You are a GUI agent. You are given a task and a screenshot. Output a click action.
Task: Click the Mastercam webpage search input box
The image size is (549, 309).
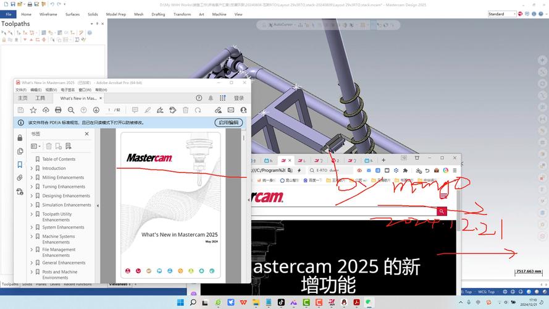click(344, 211)
